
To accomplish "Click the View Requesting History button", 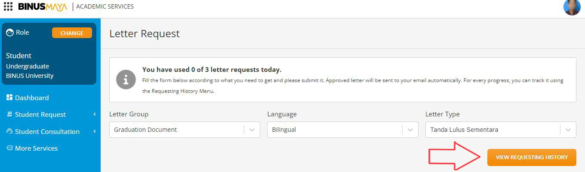I will tap(532, 157).
